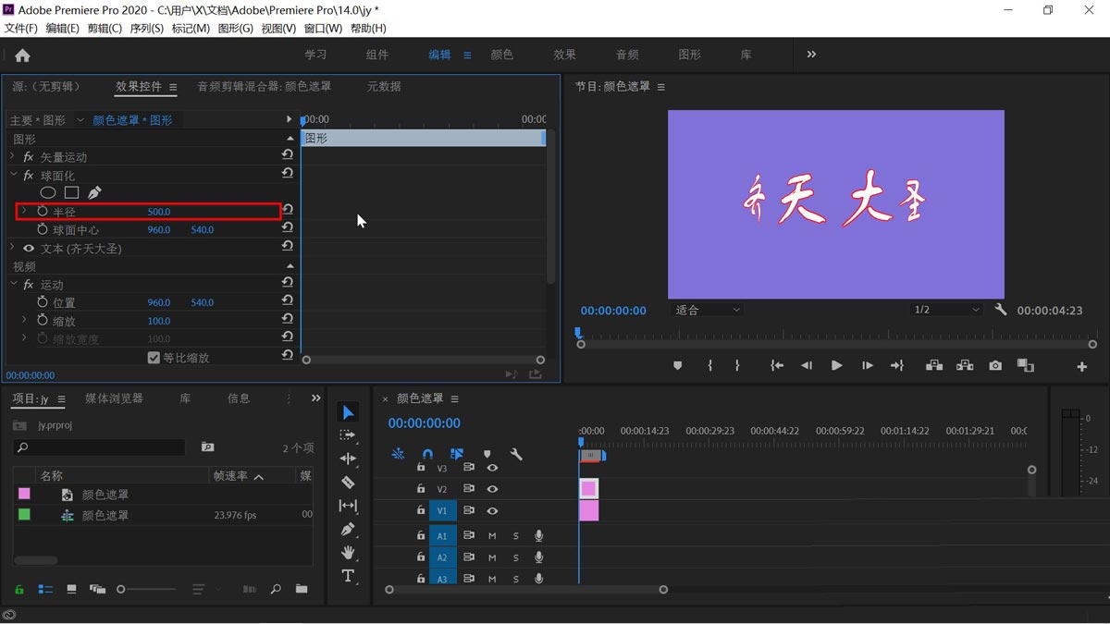
Task: Hide the V2 track with its eye toggle
Action: pos(494,488)
